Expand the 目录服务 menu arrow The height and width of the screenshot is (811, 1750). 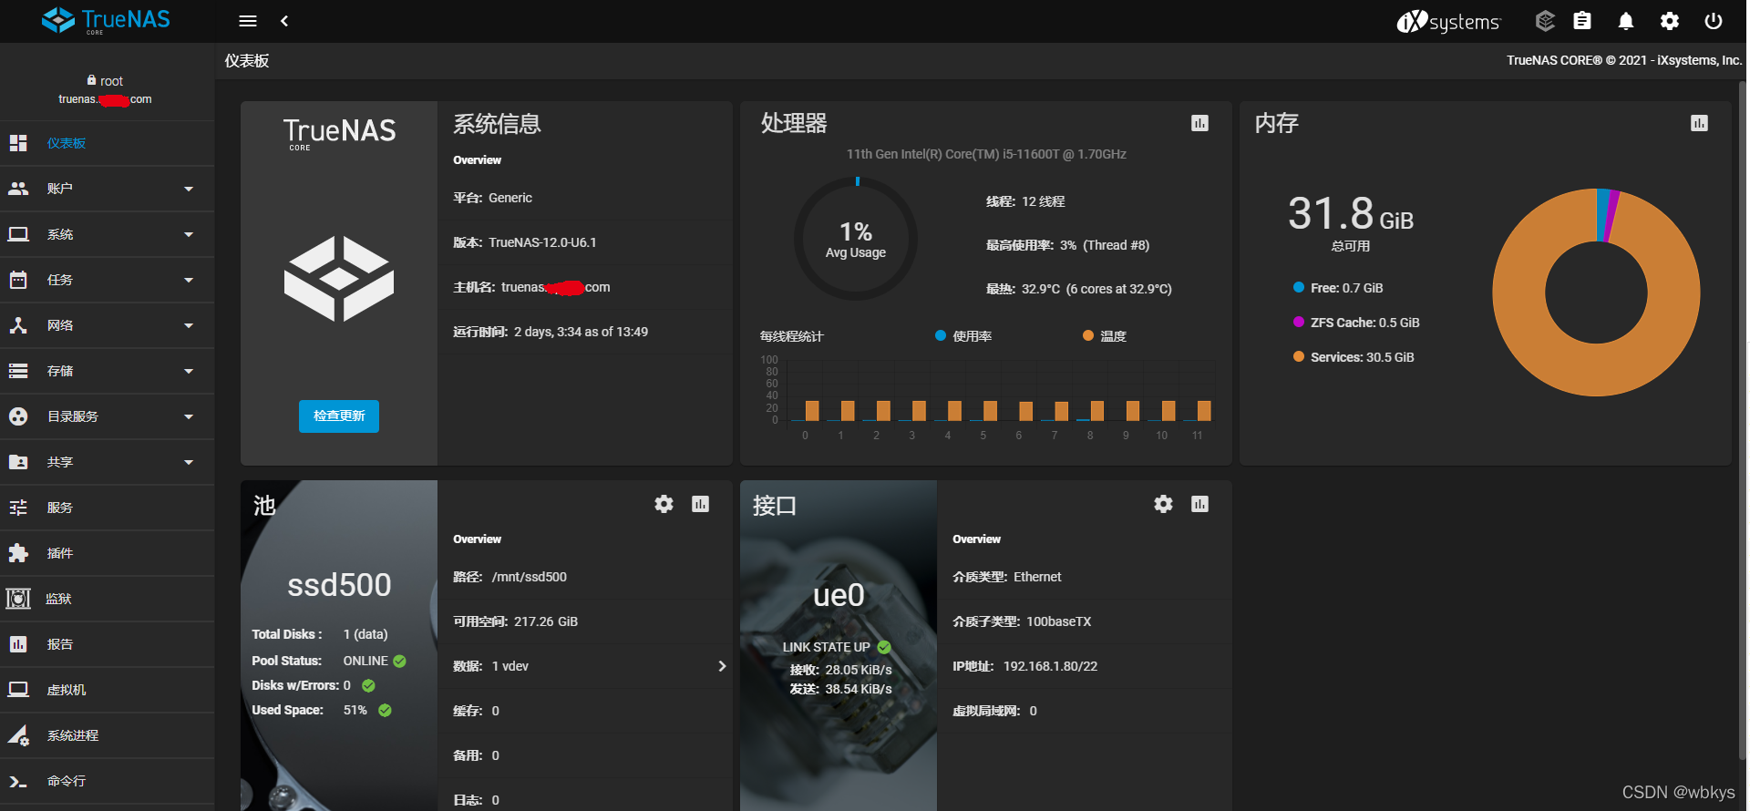[189, 417]
